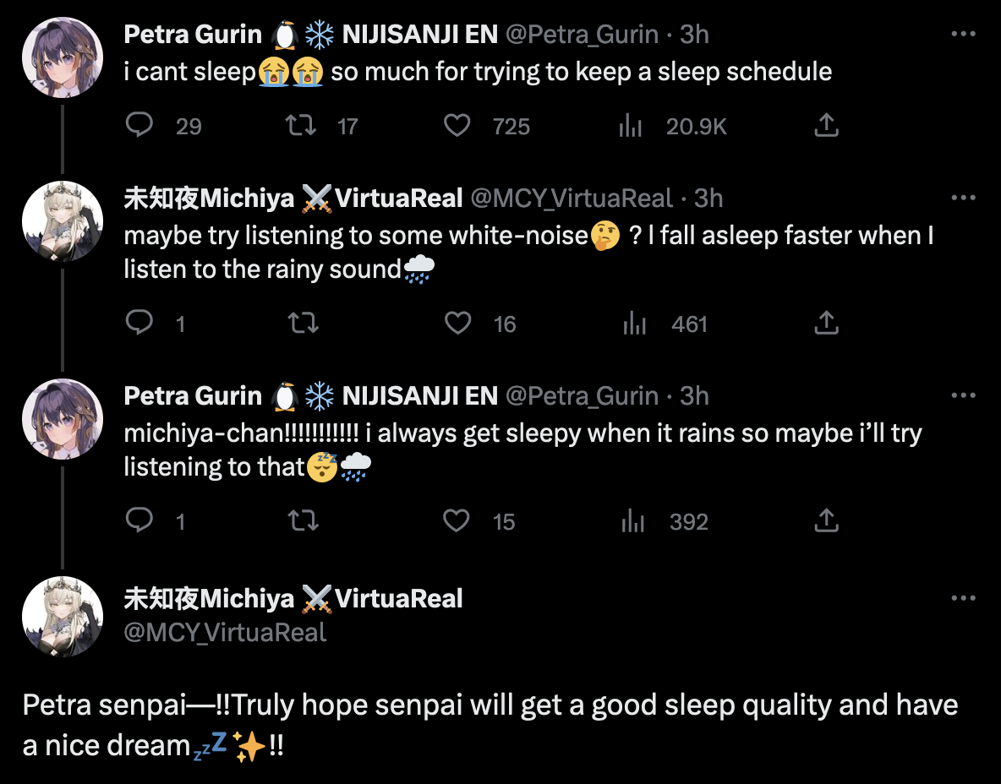This screenshot has width=1001, height=784.
Task: Click Michiya's avatar on the main tweet
Action: tap(63, 617)
